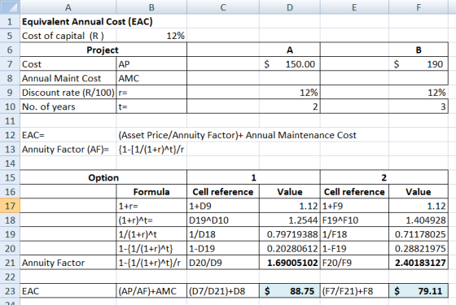Click the 'Project' header cell
This screenshot has height=305, width=456.
tap(103, 50)
